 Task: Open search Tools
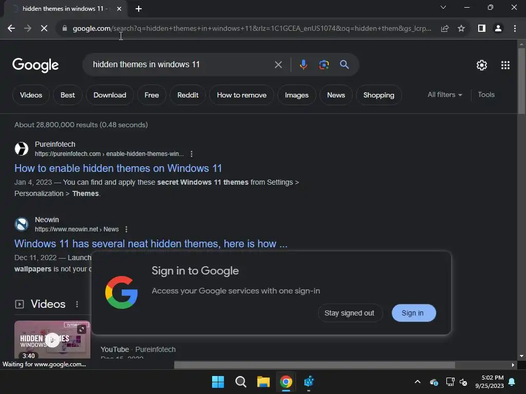[x=486, y=95]
